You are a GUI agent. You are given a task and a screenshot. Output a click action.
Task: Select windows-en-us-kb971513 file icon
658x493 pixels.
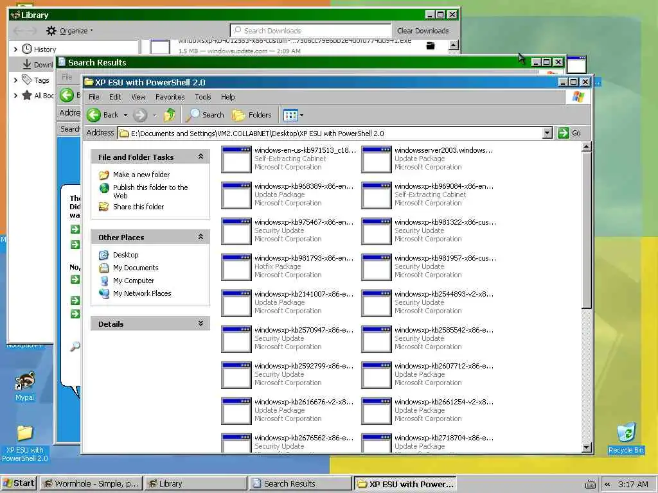pyautogui.click(x=236, y=159)
